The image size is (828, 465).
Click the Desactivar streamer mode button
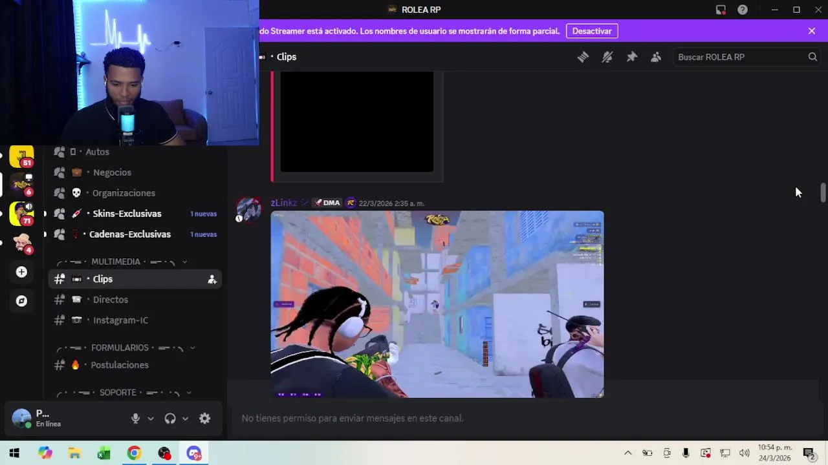click(x=592, y=31)
